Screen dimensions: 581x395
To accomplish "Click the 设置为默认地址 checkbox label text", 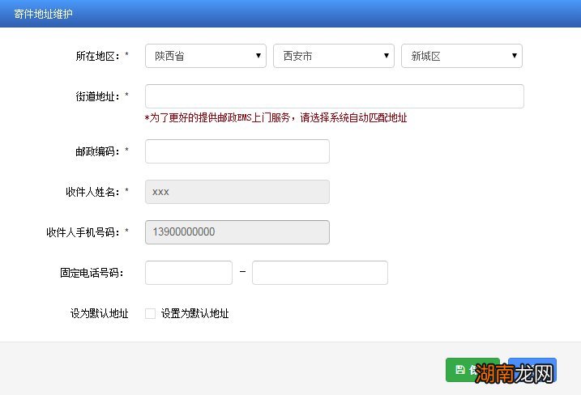I will [x=194, y=313].
